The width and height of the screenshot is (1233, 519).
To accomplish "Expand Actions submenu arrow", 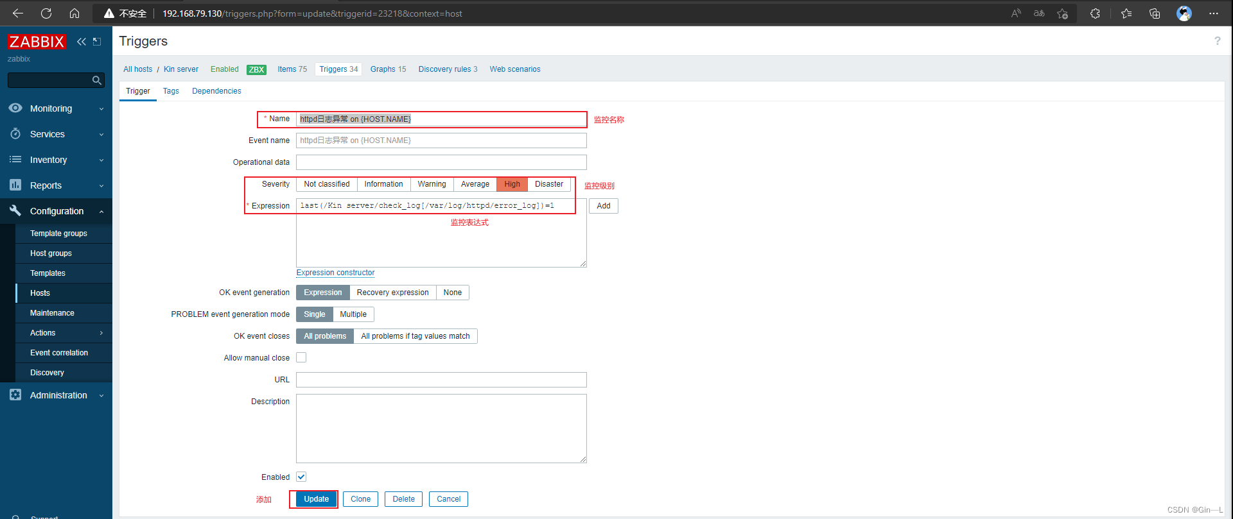I will 101,333.
